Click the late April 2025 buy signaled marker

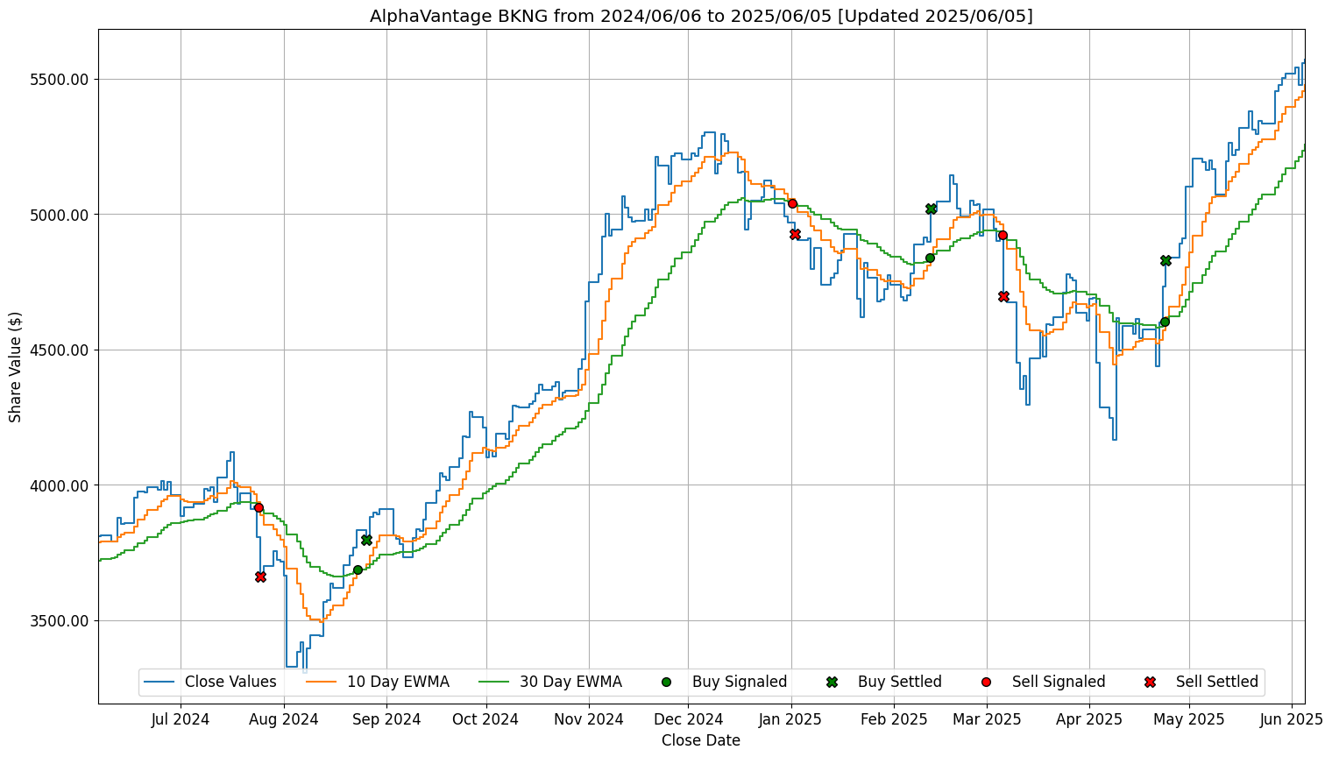coord(1165,322)
